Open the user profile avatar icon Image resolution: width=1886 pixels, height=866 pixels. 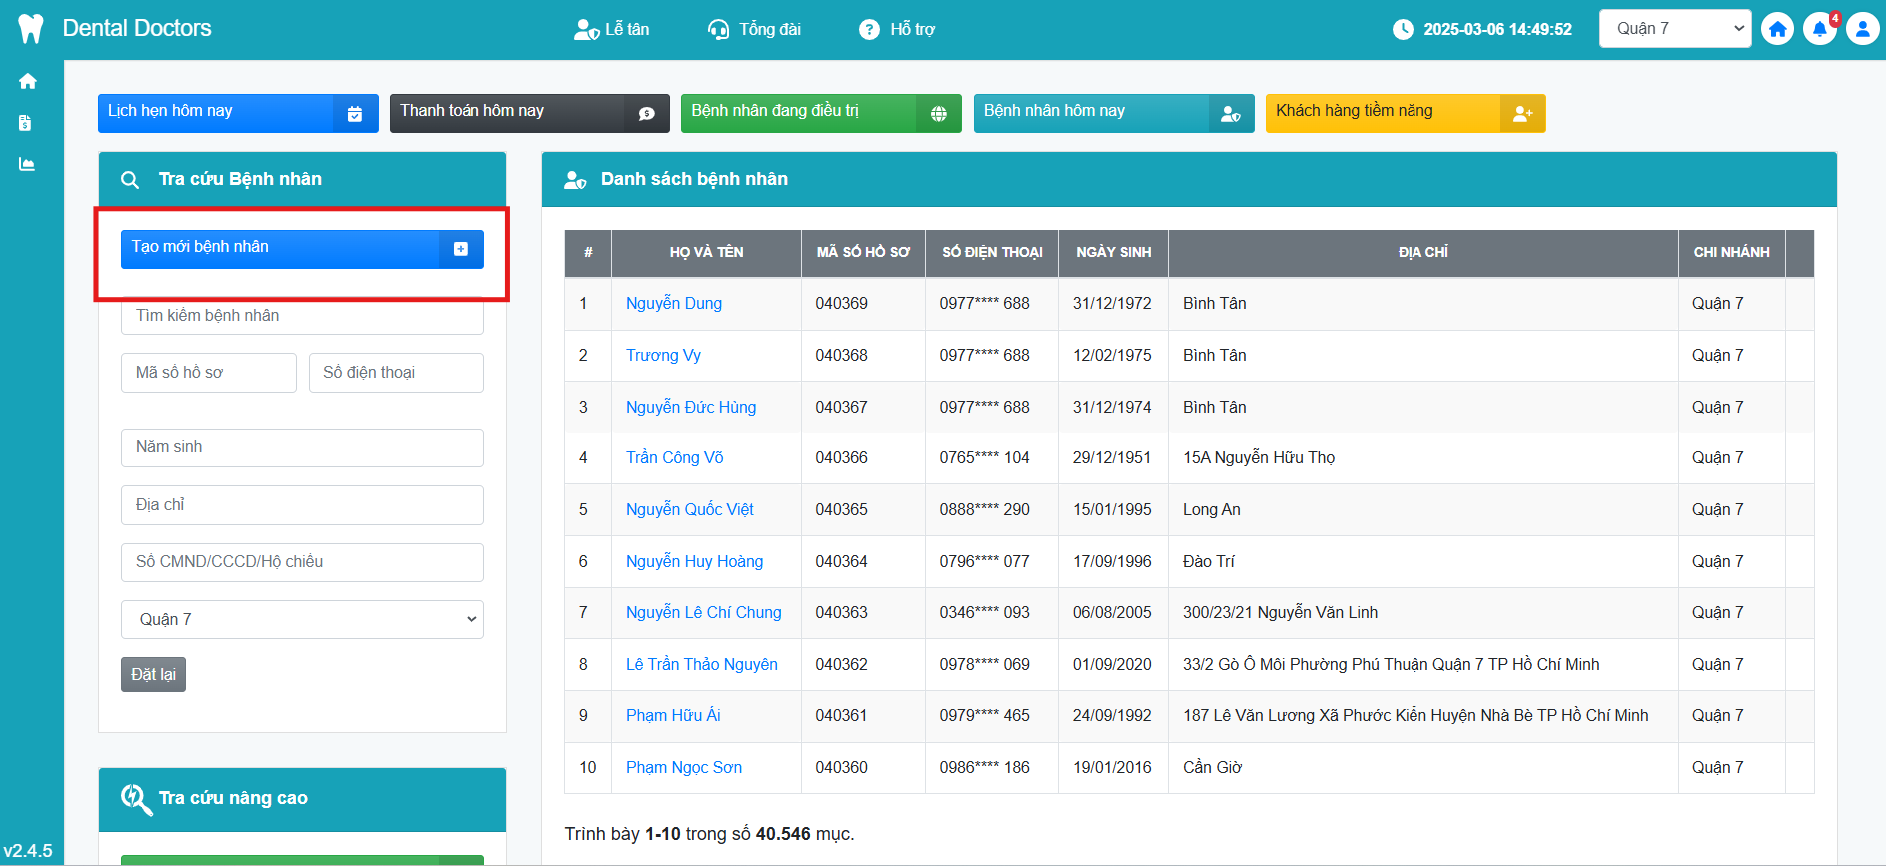tap(1862, 29)
